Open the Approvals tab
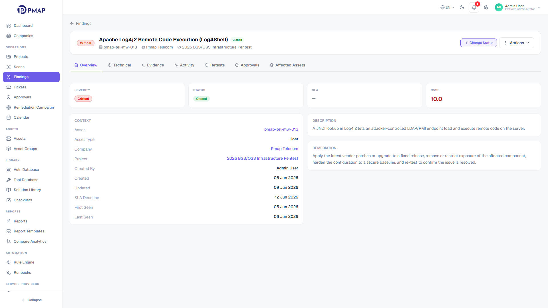This screenshot has width=548, height=308. [x=247, y=65]
